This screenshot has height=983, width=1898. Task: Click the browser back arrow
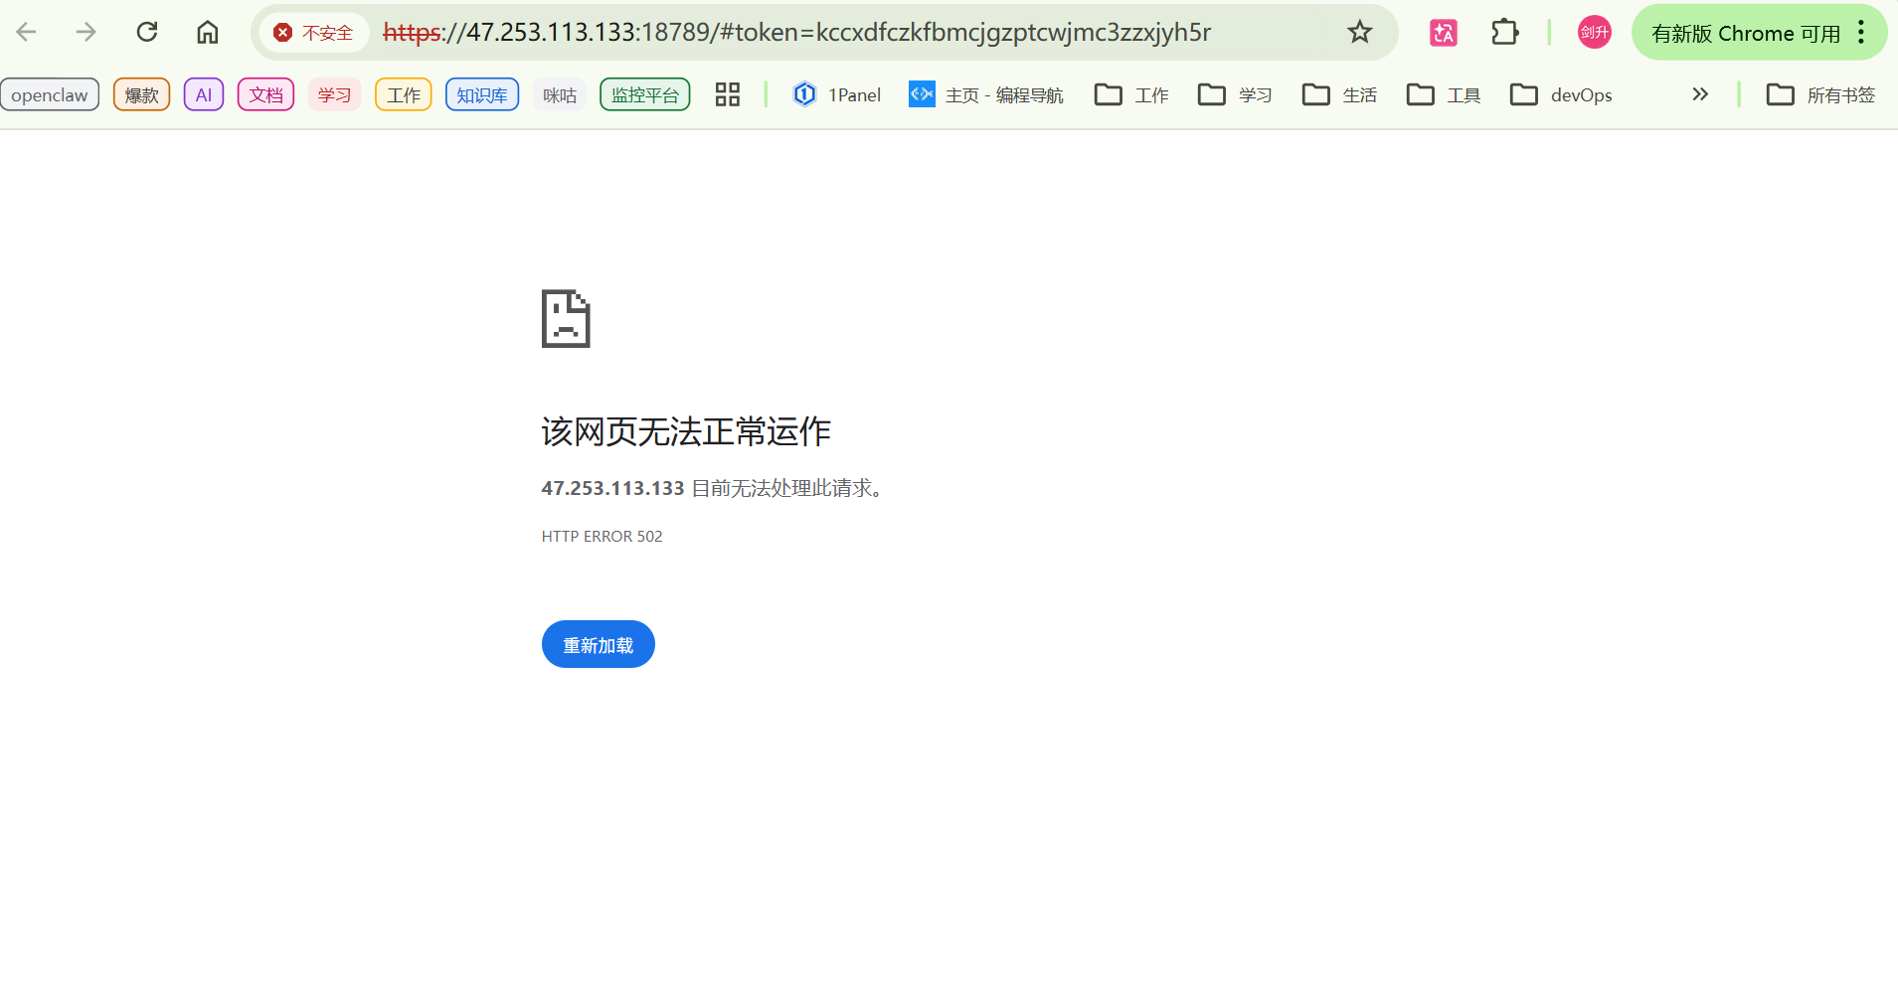click(27, 33)
